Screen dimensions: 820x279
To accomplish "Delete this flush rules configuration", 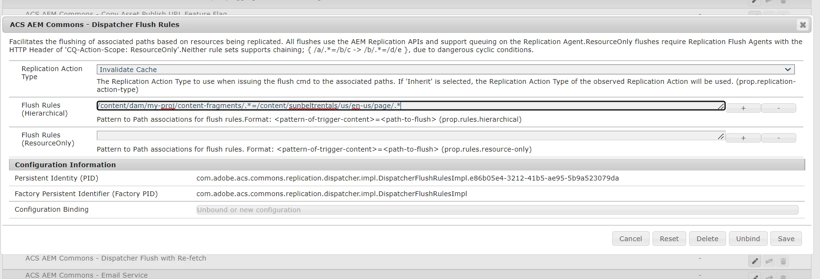I will [x=707, y=239].
